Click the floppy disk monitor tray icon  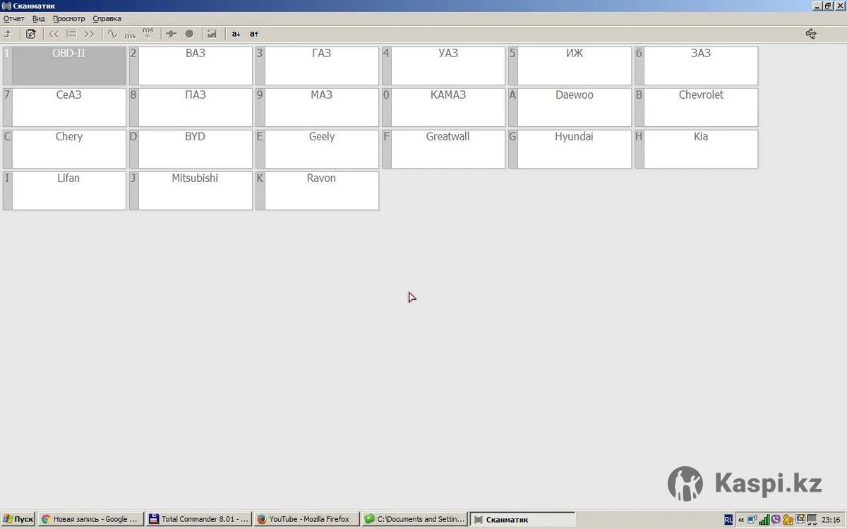coord(800,520)
